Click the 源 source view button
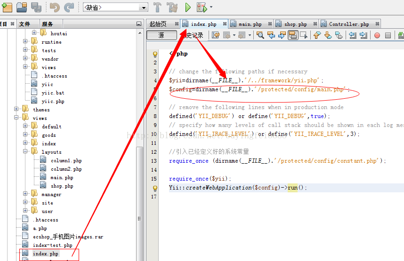404x261 pixels. [x=162, y=35]
